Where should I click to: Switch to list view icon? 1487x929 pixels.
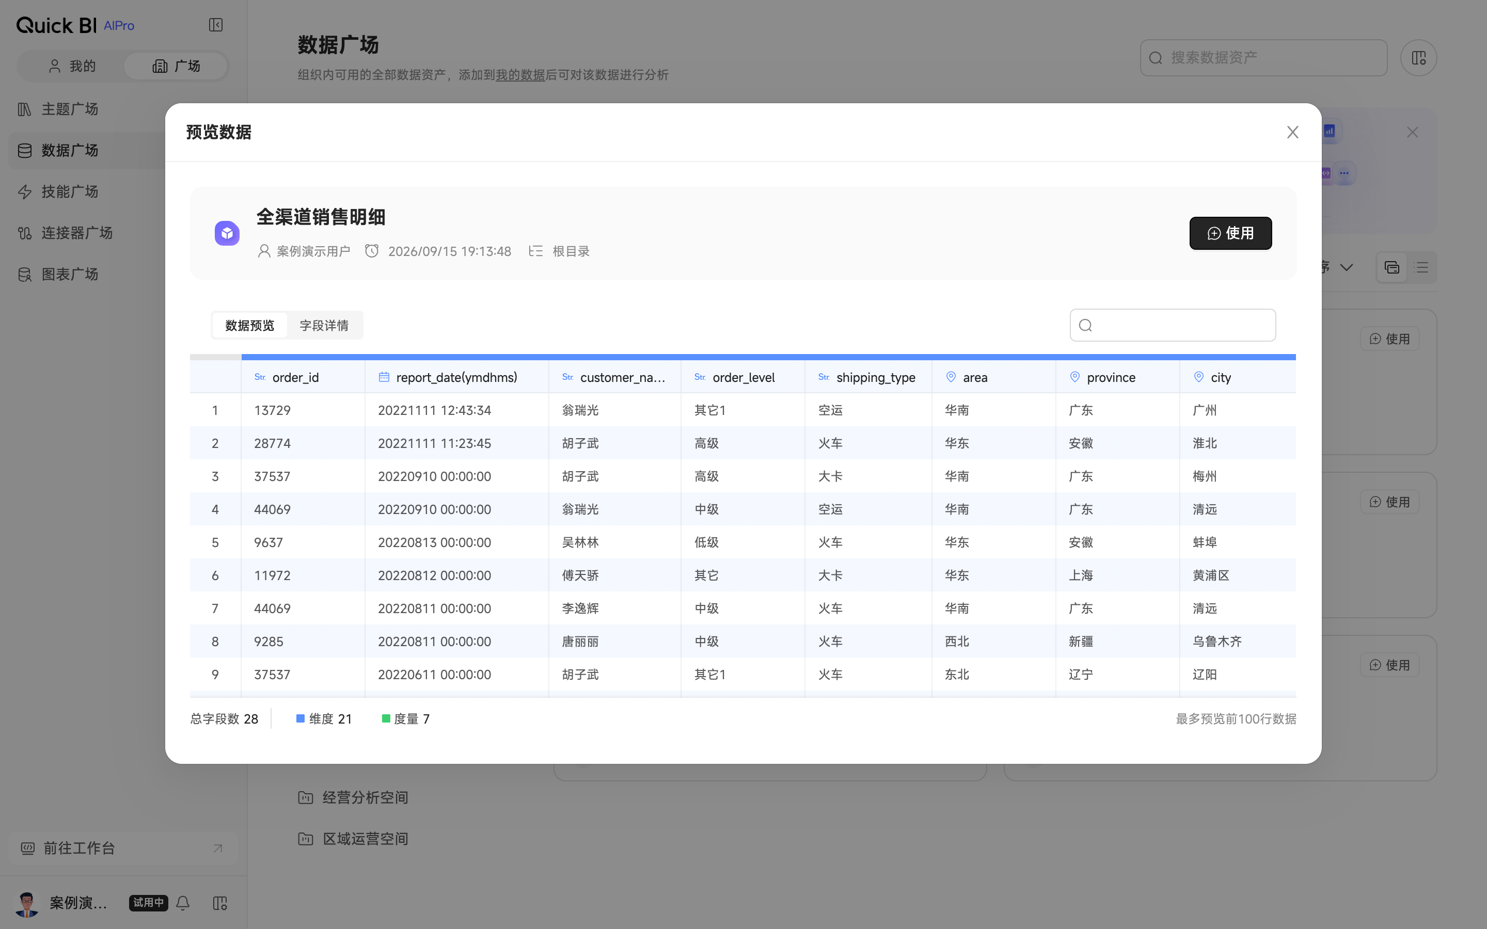point(1421,267)
